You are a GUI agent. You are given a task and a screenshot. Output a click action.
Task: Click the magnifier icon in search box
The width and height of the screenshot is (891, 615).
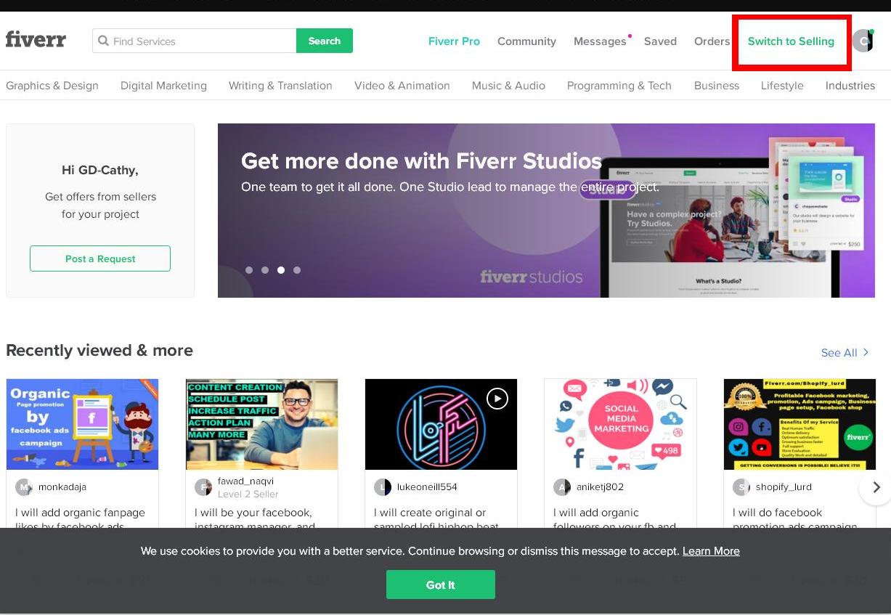coord(104,41)
